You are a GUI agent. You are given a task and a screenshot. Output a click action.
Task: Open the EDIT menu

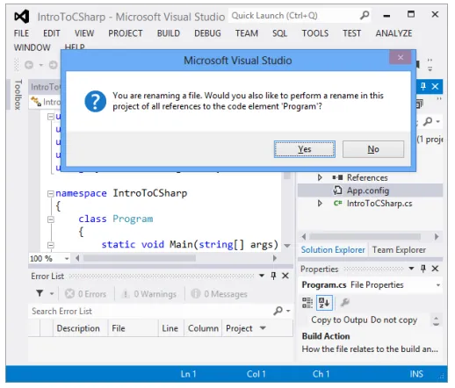coord(52,33)
